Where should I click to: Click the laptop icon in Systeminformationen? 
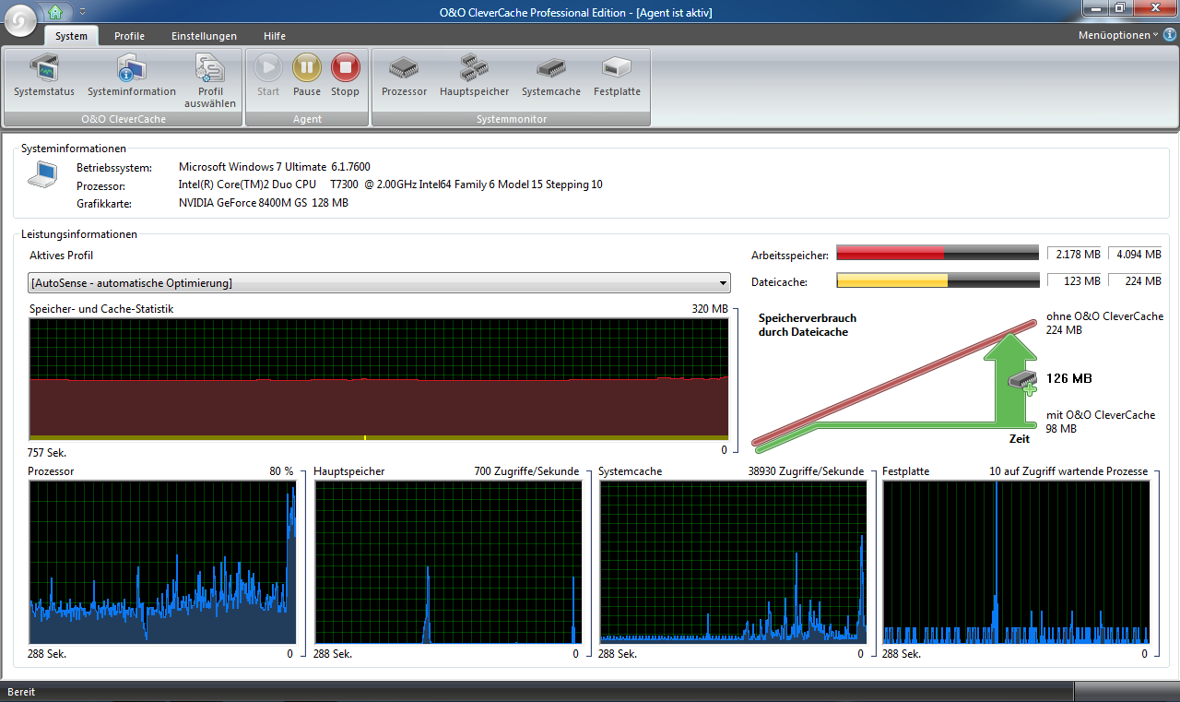[x=41, y=175]
